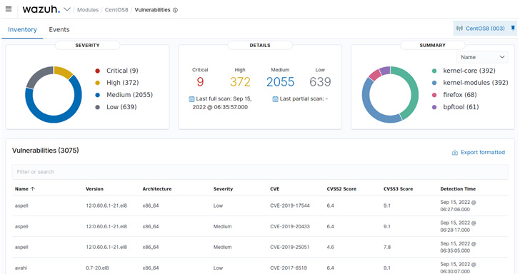Click the agent signal icon
The width and height of the screenshot is (520, 274).
tap(459, 29)
